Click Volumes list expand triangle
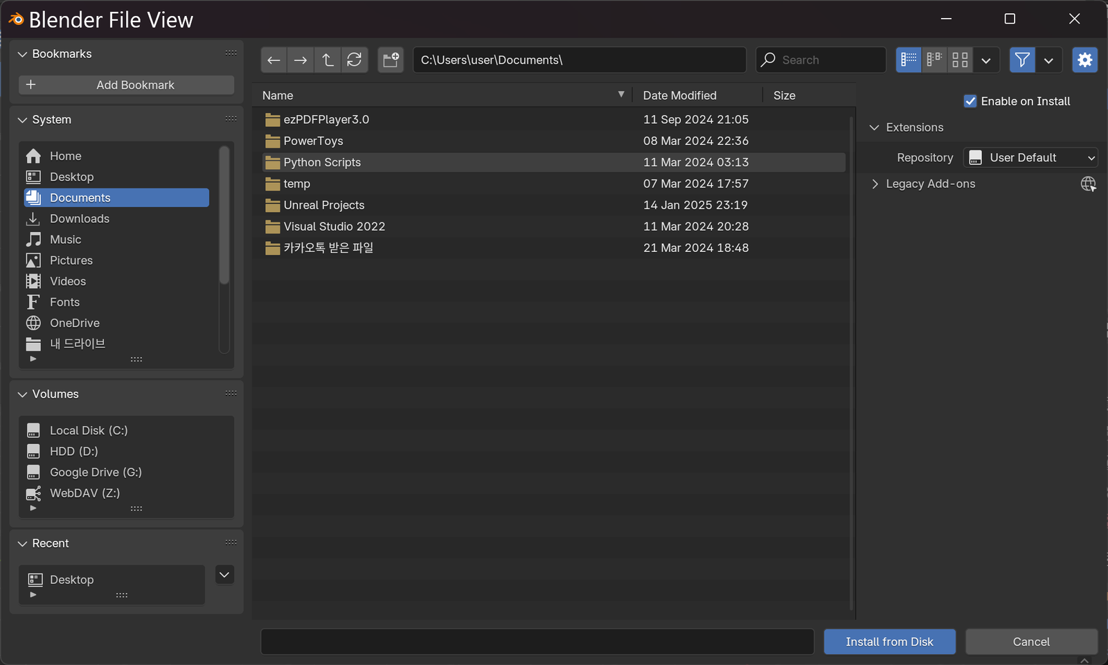The image size is (1108, 665). click(x=33, y=508)
